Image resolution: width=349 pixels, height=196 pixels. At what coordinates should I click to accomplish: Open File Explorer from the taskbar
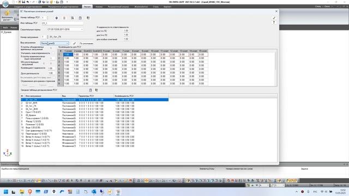(x=22, y=192)
